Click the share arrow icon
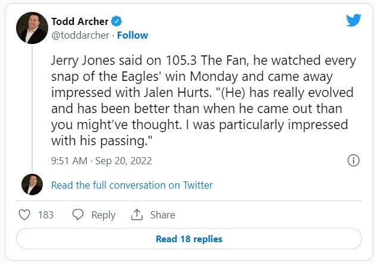The image size is (375, 263). (x=137, y=215)
